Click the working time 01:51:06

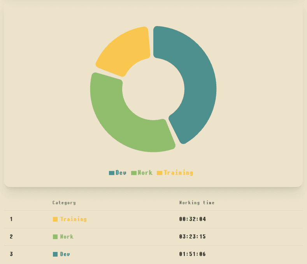(193, 254)
